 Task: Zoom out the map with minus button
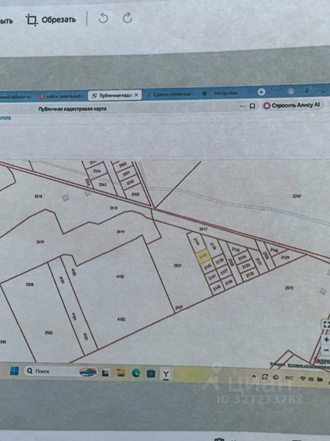click(x=326, y=351)
